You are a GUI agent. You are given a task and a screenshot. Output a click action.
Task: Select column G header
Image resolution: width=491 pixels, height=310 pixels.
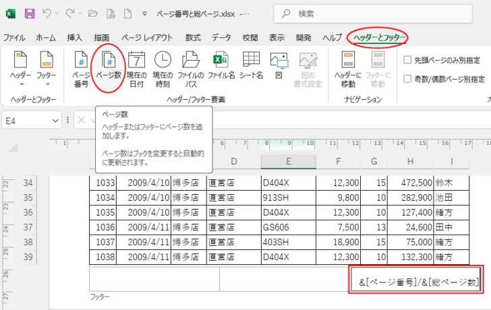point(374,162)
